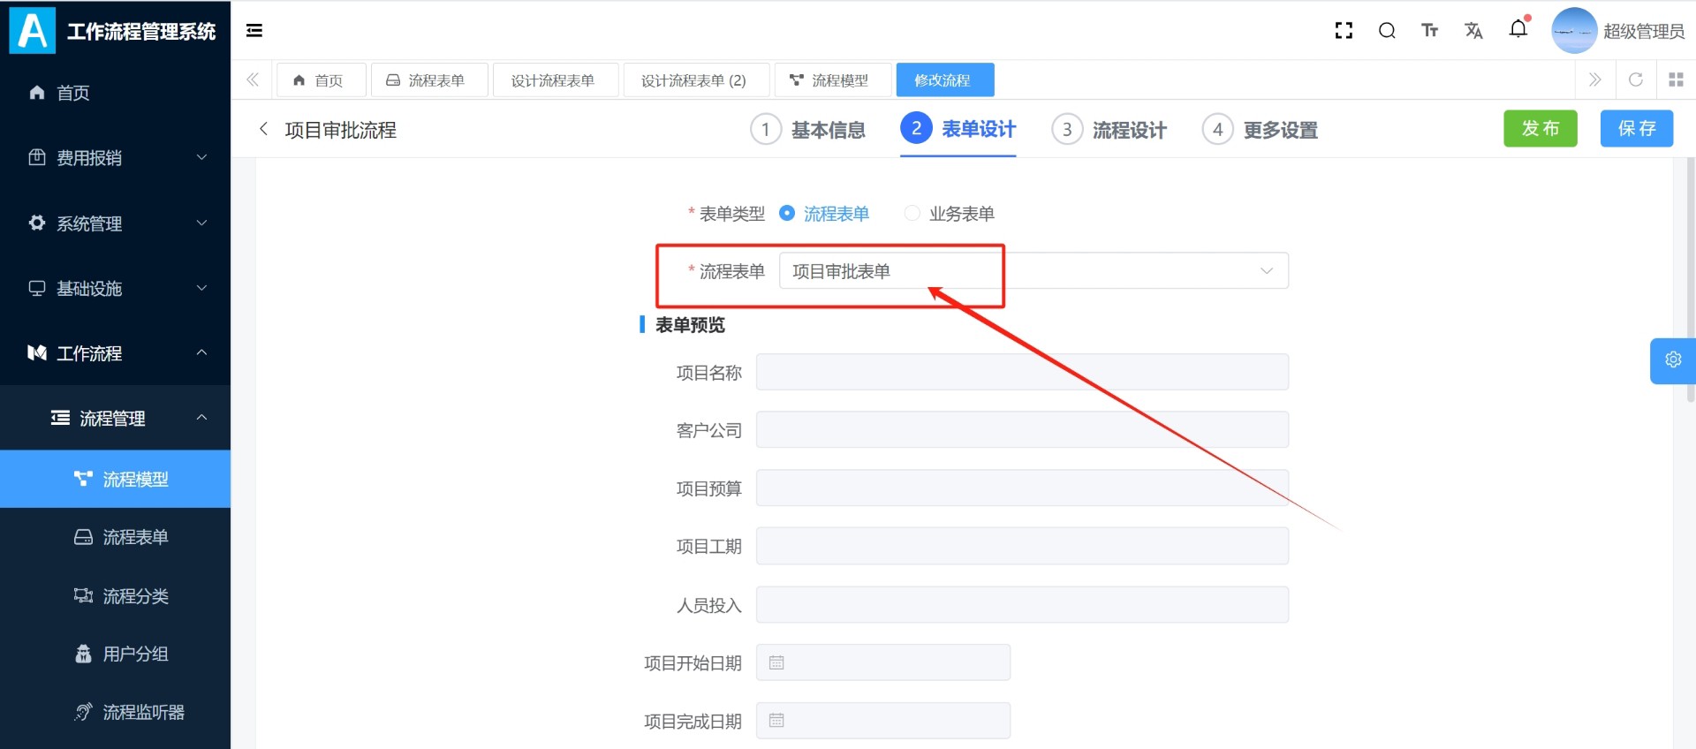Open the font size adjustment icon
Screen dimensions: 1696x749
point(1430,31)
